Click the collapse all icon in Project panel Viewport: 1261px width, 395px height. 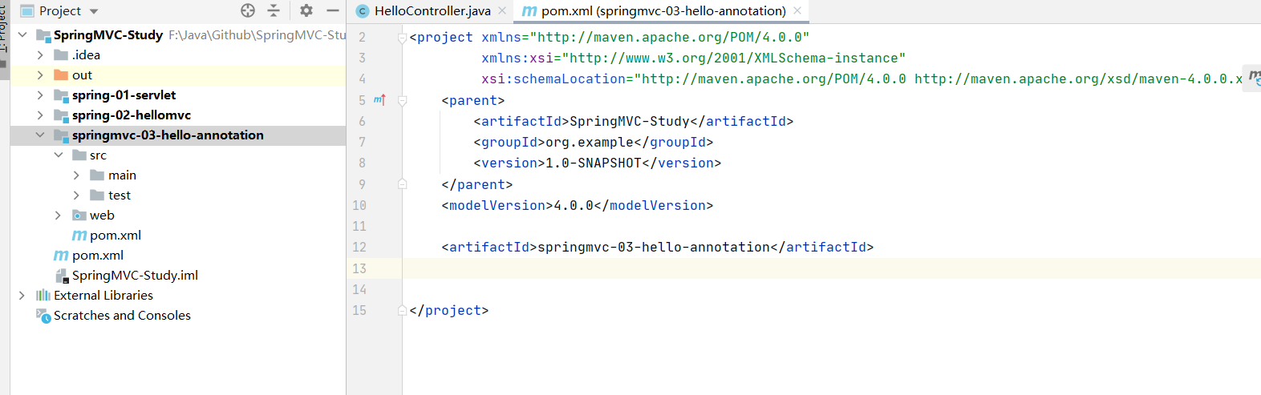coord(274,10)
